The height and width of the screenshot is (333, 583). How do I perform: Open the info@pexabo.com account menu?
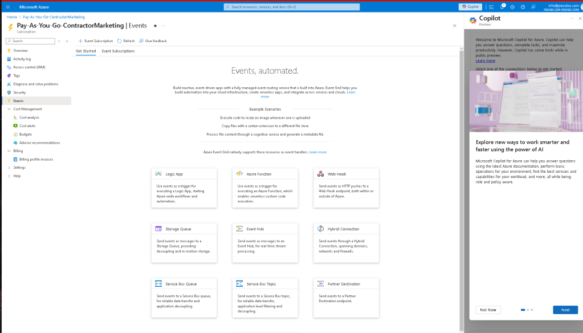tap(562, 7)
